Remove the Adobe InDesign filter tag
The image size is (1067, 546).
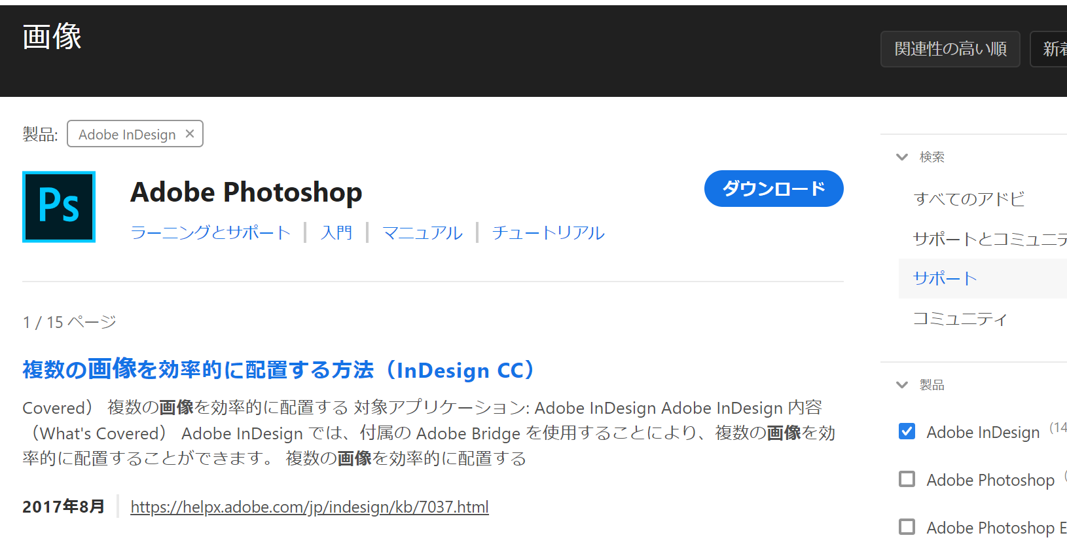click(x=190, y=134)
